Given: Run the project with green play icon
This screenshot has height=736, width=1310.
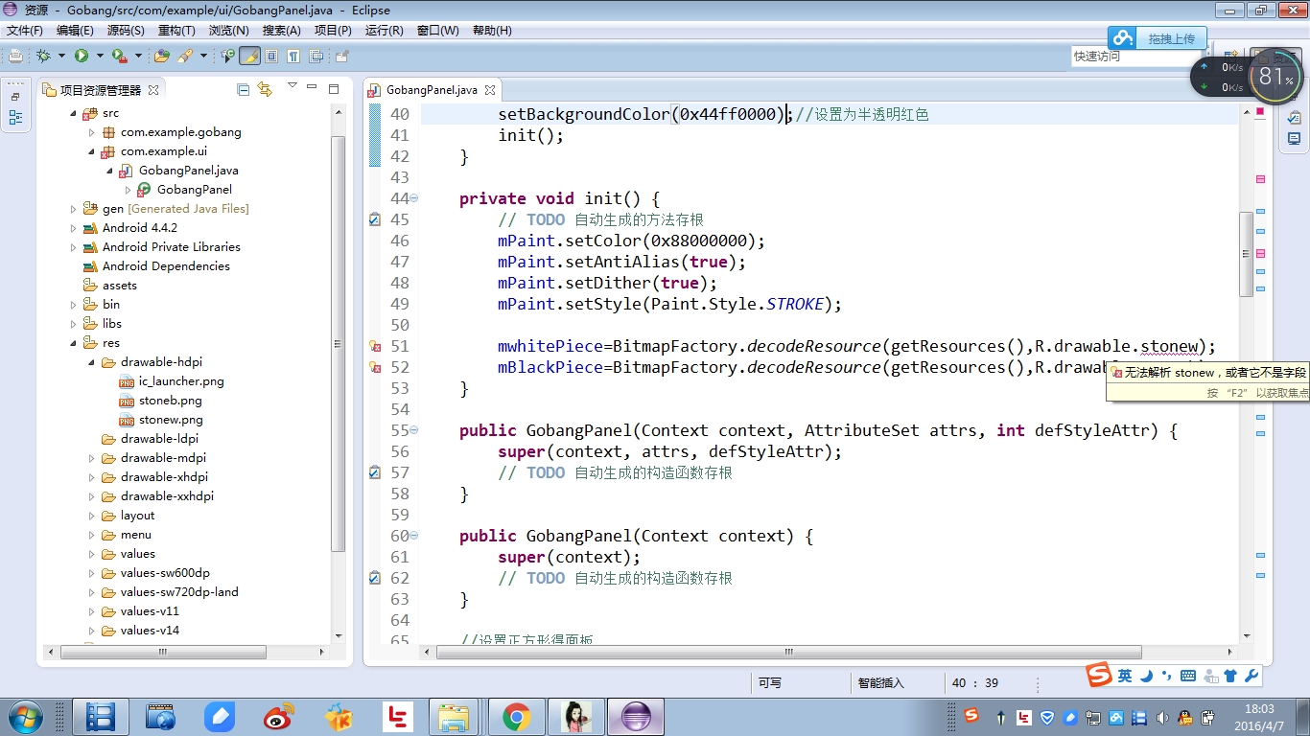Looking at the screenshot, I should pyautogui.click(x=82, y=56).
